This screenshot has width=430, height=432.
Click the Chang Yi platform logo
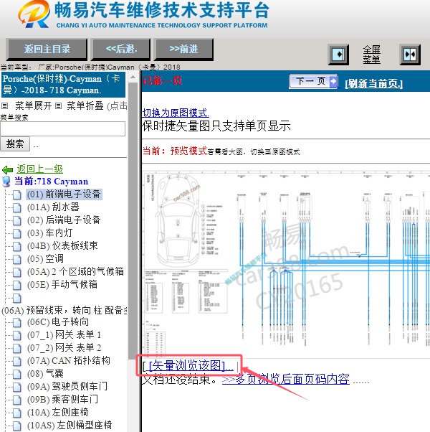coord(34,14)
